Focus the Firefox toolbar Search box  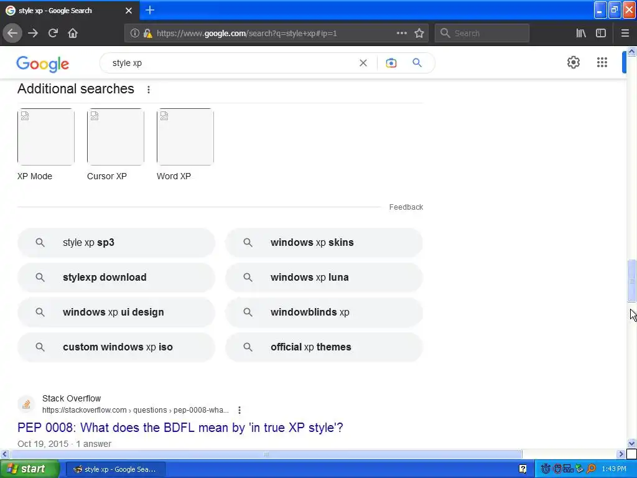pos(482,33)
